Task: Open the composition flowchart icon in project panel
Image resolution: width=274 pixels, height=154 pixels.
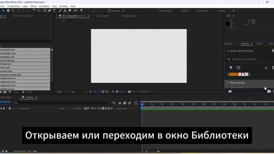Action: [52, 50]
